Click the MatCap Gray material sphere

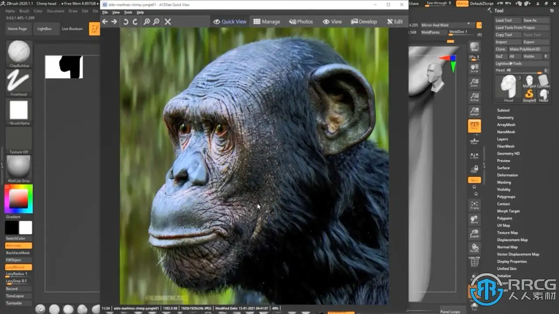pos(19,166)
